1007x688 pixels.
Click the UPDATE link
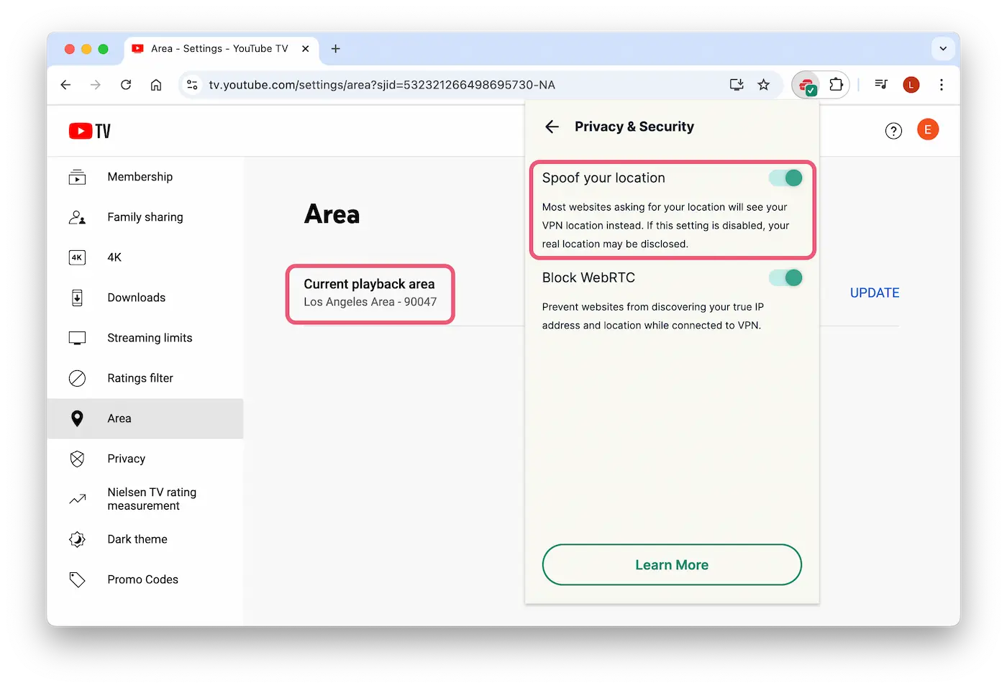[x=874, y=293]
